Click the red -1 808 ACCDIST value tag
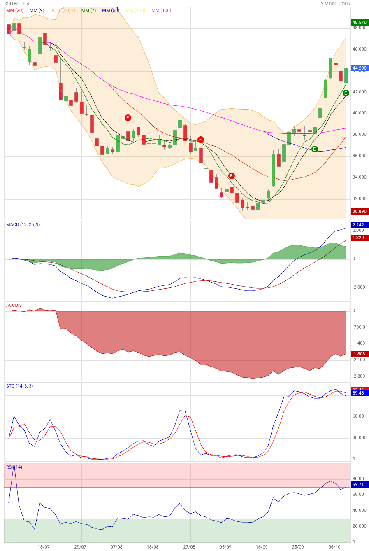This screenshot has height=551, width=369. click(x=360, y=354)
